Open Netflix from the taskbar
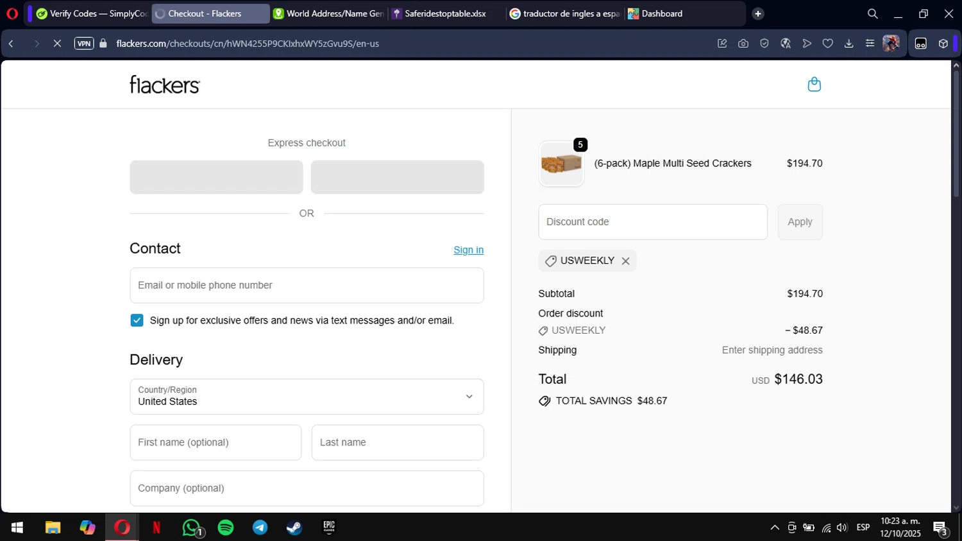The height and width of the screenshot is (541, 962). coord(156,528)
